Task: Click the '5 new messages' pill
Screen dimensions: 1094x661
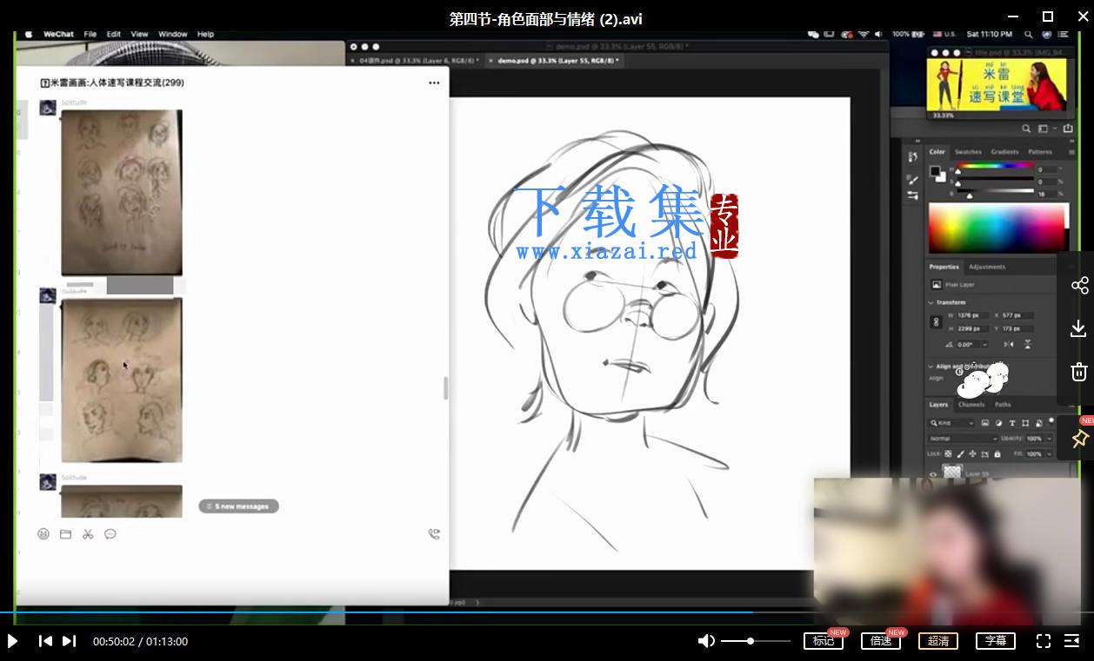Action: 238,506
